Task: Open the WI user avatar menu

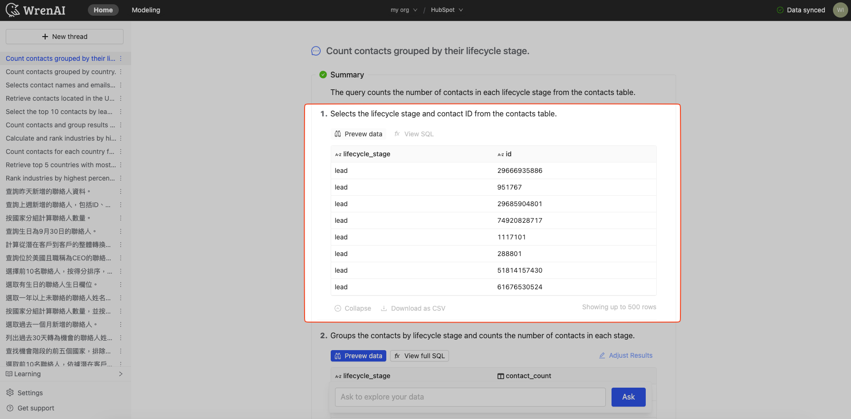Action: point(840,10)
